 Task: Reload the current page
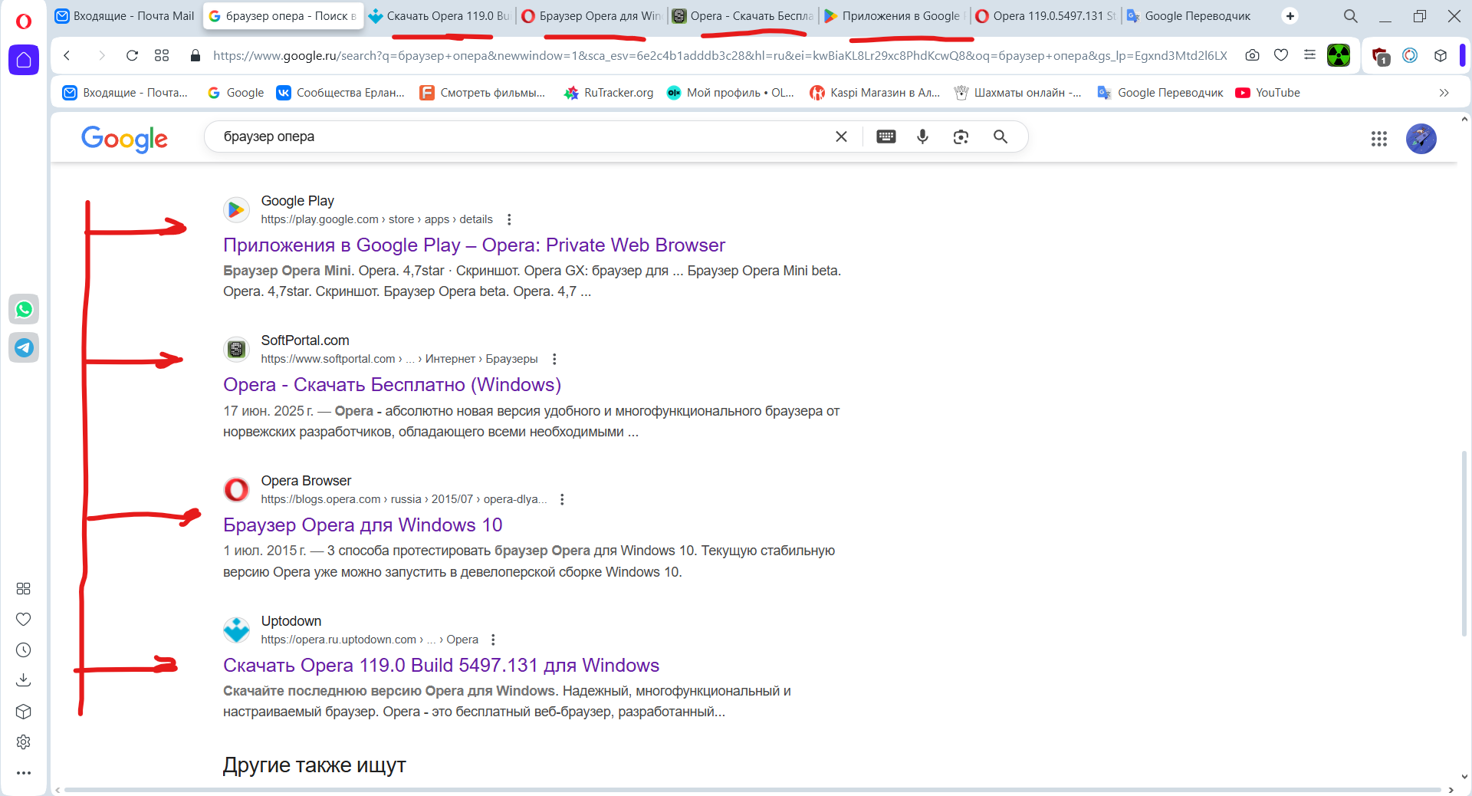pos(132,55)
